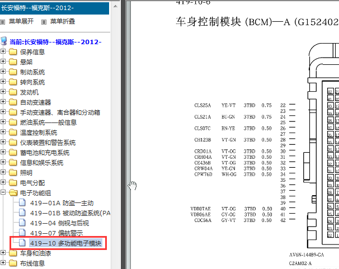Click the sidebar scrollbar up arrow
The width and height of the screenshot is (339, 269).
[115, 6]
